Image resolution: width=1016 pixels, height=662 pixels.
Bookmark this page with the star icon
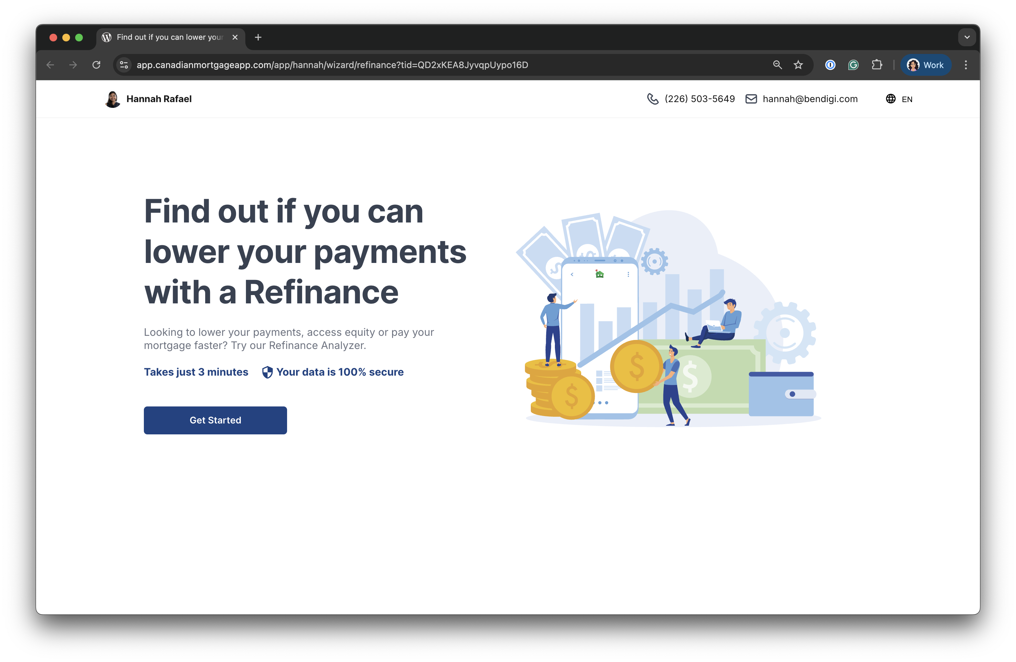pyautogui.click(x=798, y=65)
